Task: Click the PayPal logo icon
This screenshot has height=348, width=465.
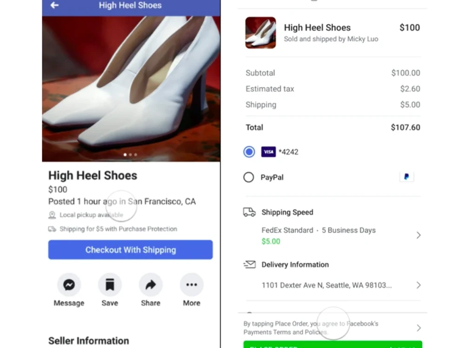Action: (406, 177)
